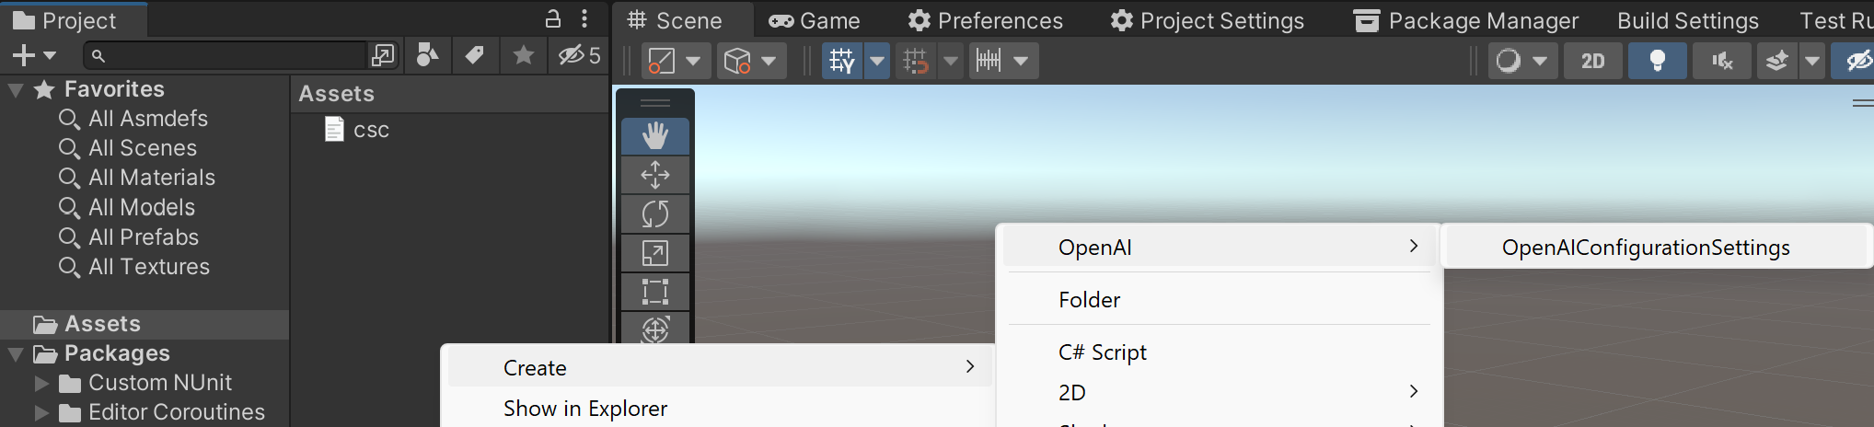1874x427 pixels.
Task: Expand the Custom NUnit package folder
Action: tap(41, 383)
